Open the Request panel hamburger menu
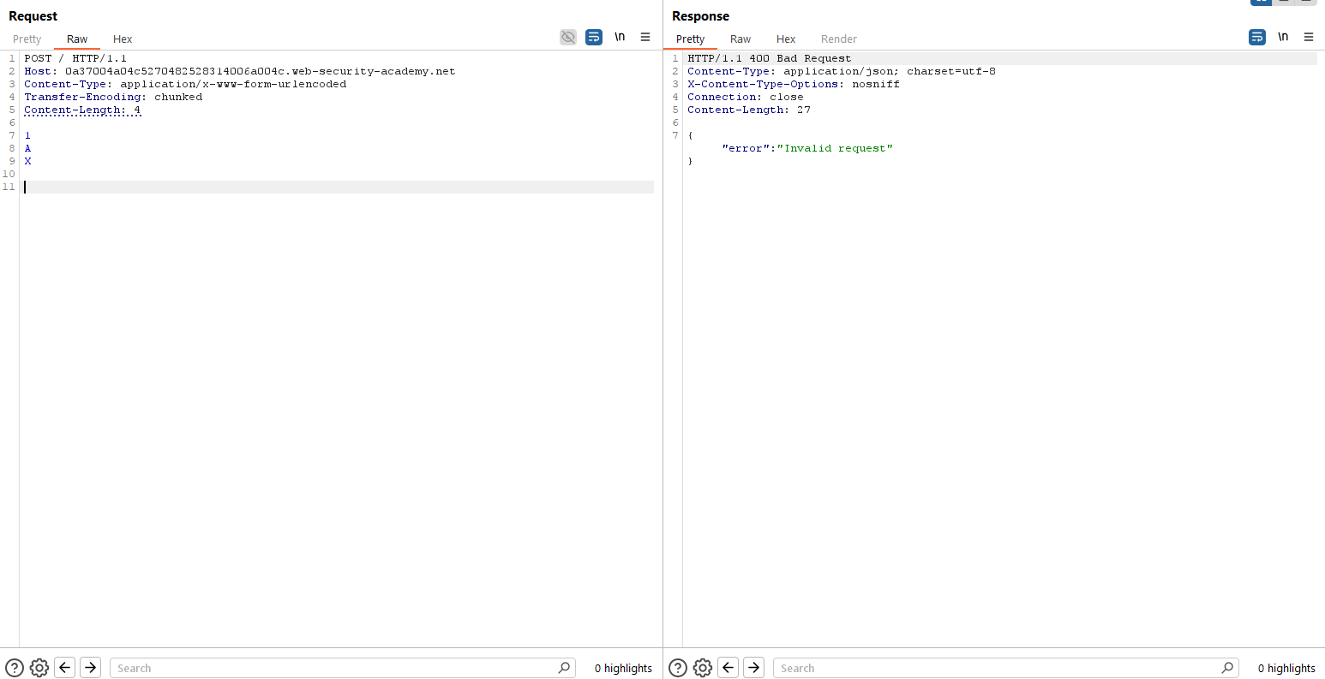The width and height of the screenshot is (1325, 679). point(645,37)
